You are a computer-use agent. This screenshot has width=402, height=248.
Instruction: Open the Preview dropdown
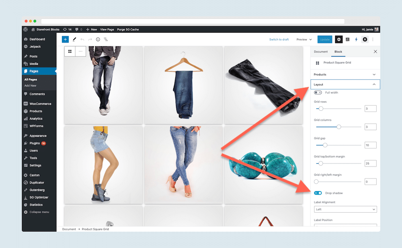pos(304,39)
